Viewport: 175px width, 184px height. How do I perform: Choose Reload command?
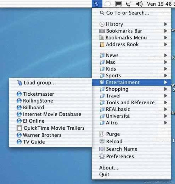(x=114, y=141)
